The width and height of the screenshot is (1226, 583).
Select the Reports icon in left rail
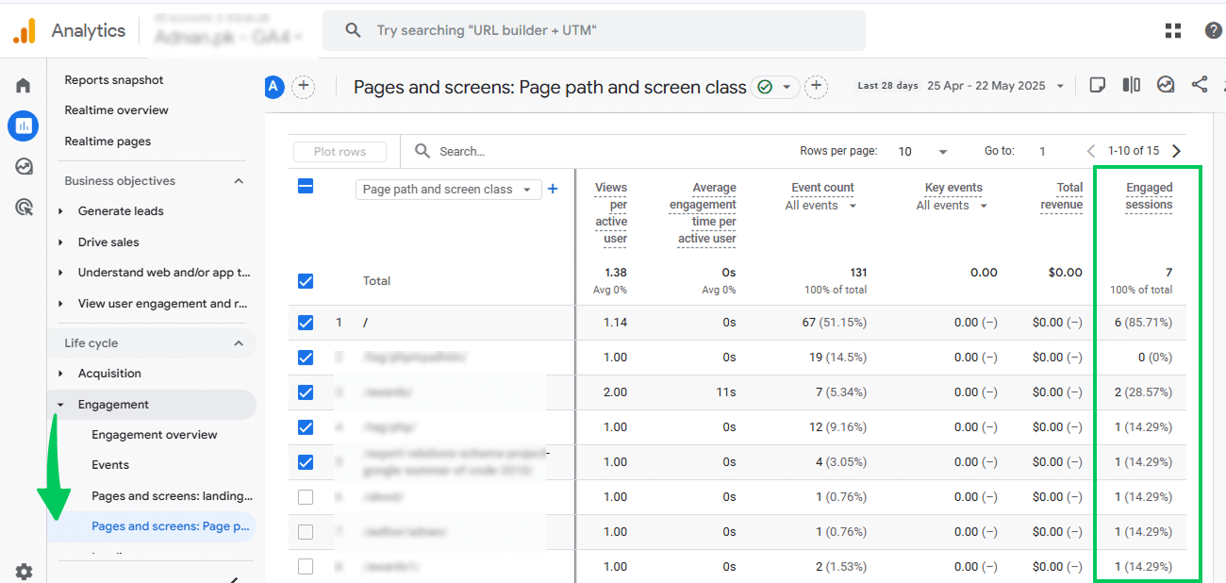[x=23, y=125]
